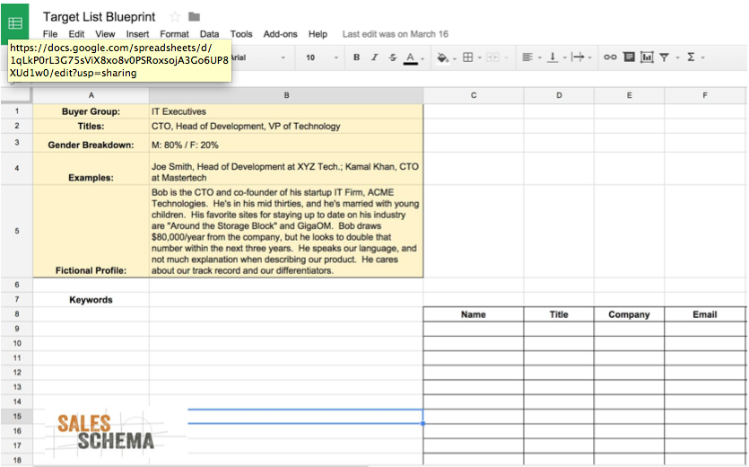Screen dimensions: 749x467
Task: Select column B header
Action: tap(286, 95)
